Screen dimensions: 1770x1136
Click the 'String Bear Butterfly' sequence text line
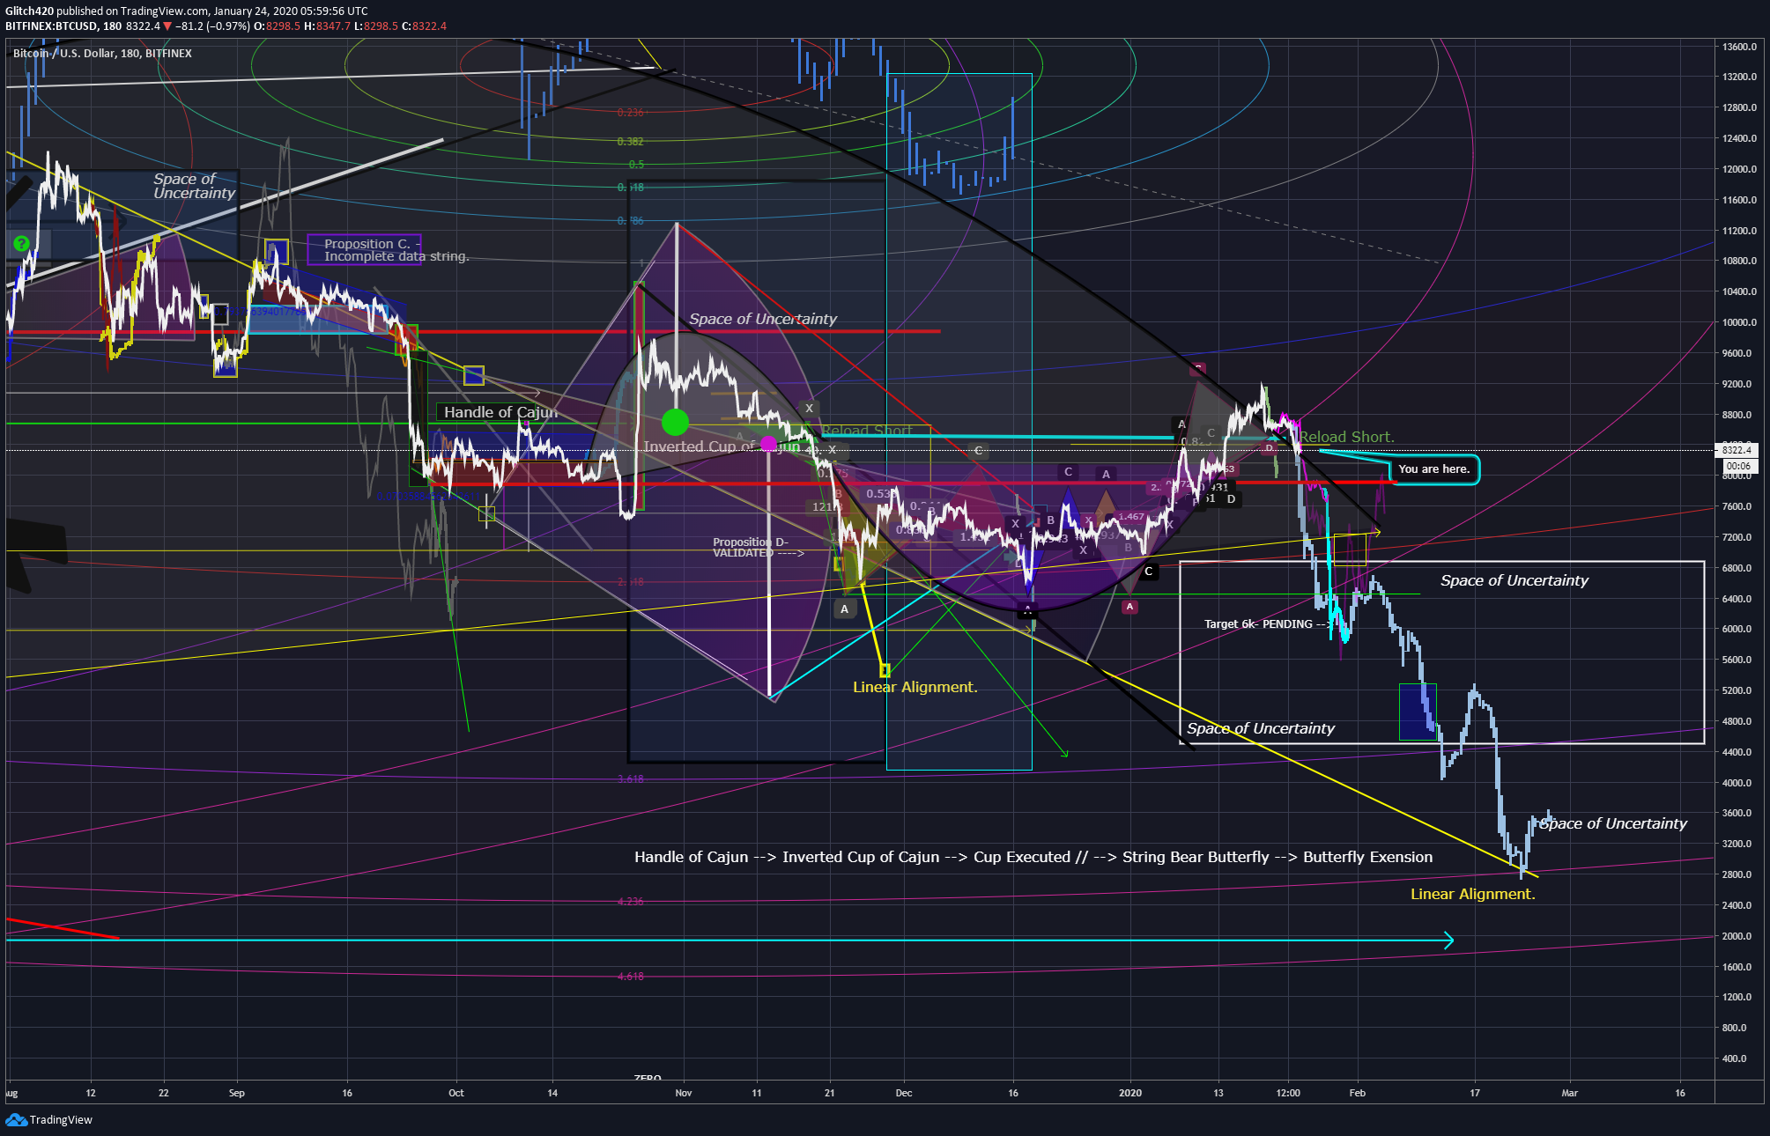coord(1033,857)
